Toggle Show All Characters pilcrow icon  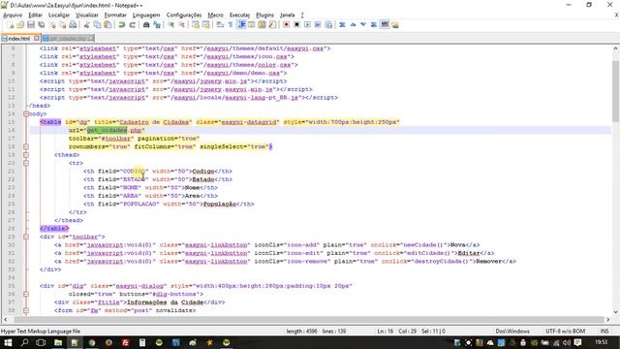point(231,25)
